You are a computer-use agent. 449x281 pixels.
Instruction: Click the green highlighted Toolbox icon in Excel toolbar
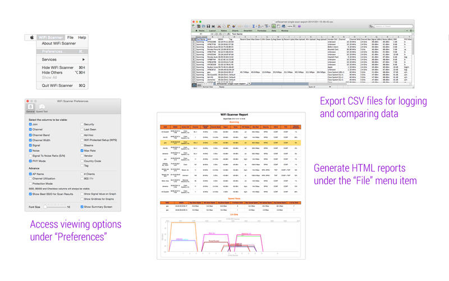(274, 26)
